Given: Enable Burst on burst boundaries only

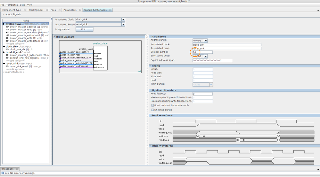Looking at the screenshot, I should coord(152,105).
